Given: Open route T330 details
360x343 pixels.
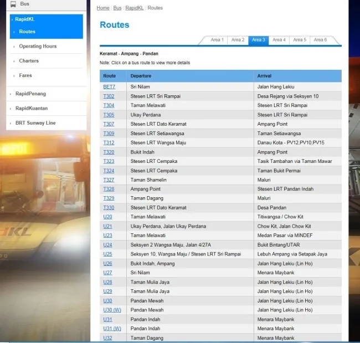Looking at the screenshot, I should [109, 208].
